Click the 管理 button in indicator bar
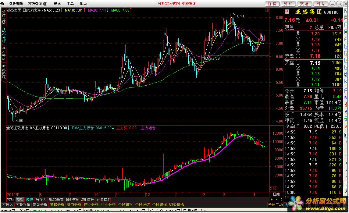The image size is (349, 213). tap(29, 200)
